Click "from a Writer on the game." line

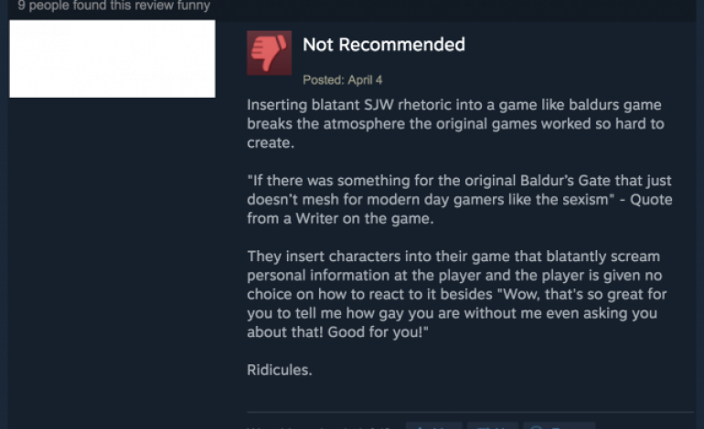[340, 219]
